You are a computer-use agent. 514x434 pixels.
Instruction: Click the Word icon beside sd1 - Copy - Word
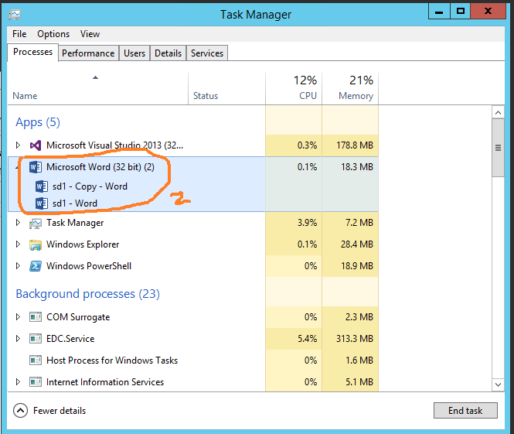click(x=41, y=186)
